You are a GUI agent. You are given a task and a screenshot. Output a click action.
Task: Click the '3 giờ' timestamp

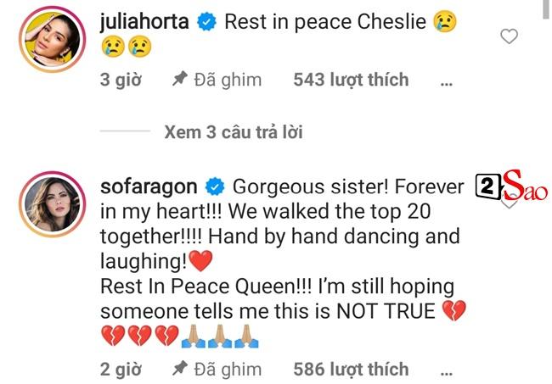click(121, 80)
